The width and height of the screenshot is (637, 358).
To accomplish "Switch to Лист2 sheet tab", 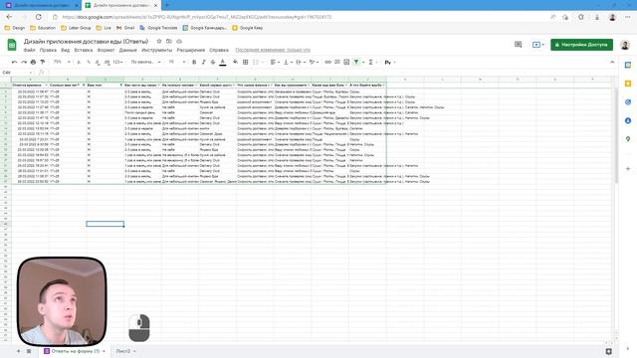I will [123, 351].
